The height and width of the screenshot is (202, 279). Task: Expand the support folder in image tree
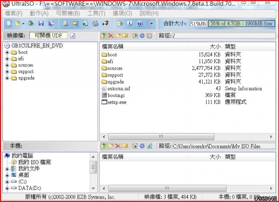(x=7, y=71)
